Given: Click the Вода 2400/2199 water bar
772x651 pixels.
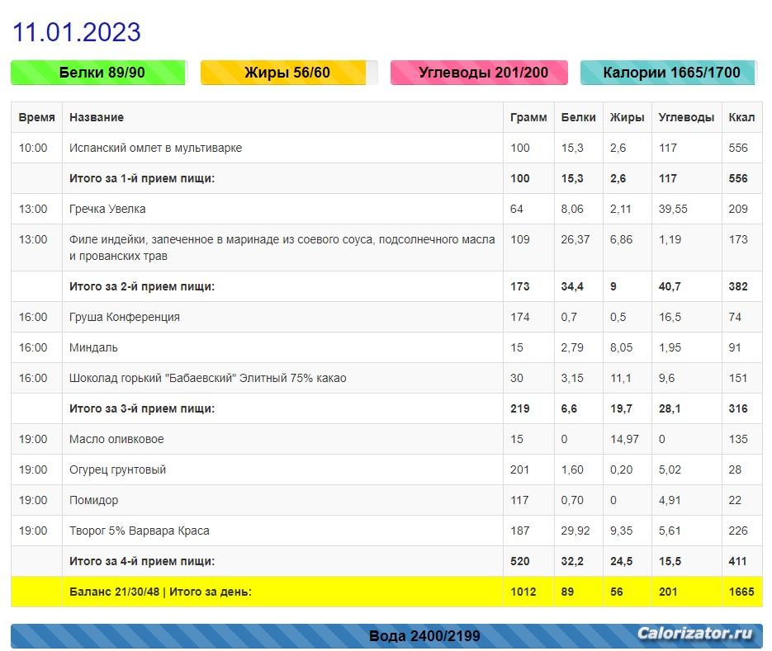Looking at the screenshot, I should point(386,636).
